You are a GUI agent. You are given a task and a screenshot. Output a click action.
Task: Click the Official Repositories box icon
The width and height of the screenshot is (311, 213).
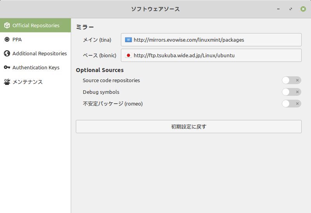coord(7,25)
